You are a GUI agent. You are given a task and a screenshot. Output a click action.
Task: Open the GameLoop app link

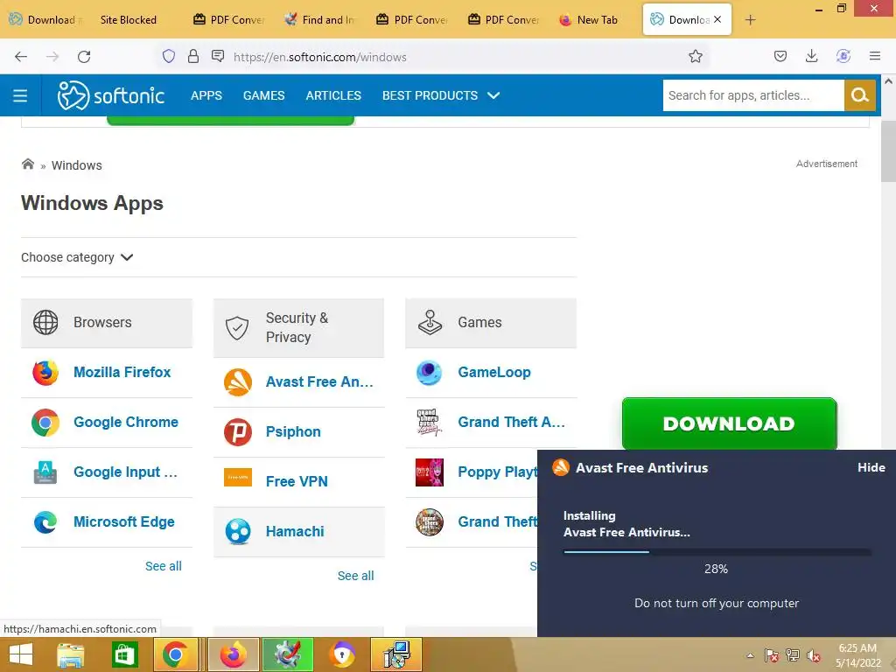[494, 373]
